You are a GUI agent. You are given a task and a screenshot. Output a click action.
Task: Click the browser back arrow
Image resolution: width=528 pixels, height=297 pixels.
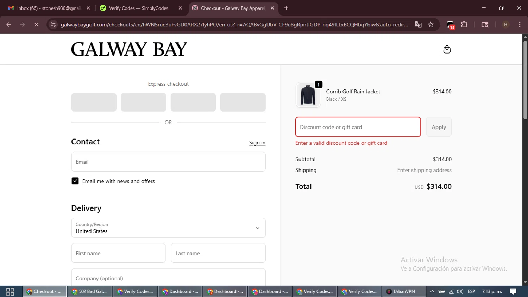point(9,25)
